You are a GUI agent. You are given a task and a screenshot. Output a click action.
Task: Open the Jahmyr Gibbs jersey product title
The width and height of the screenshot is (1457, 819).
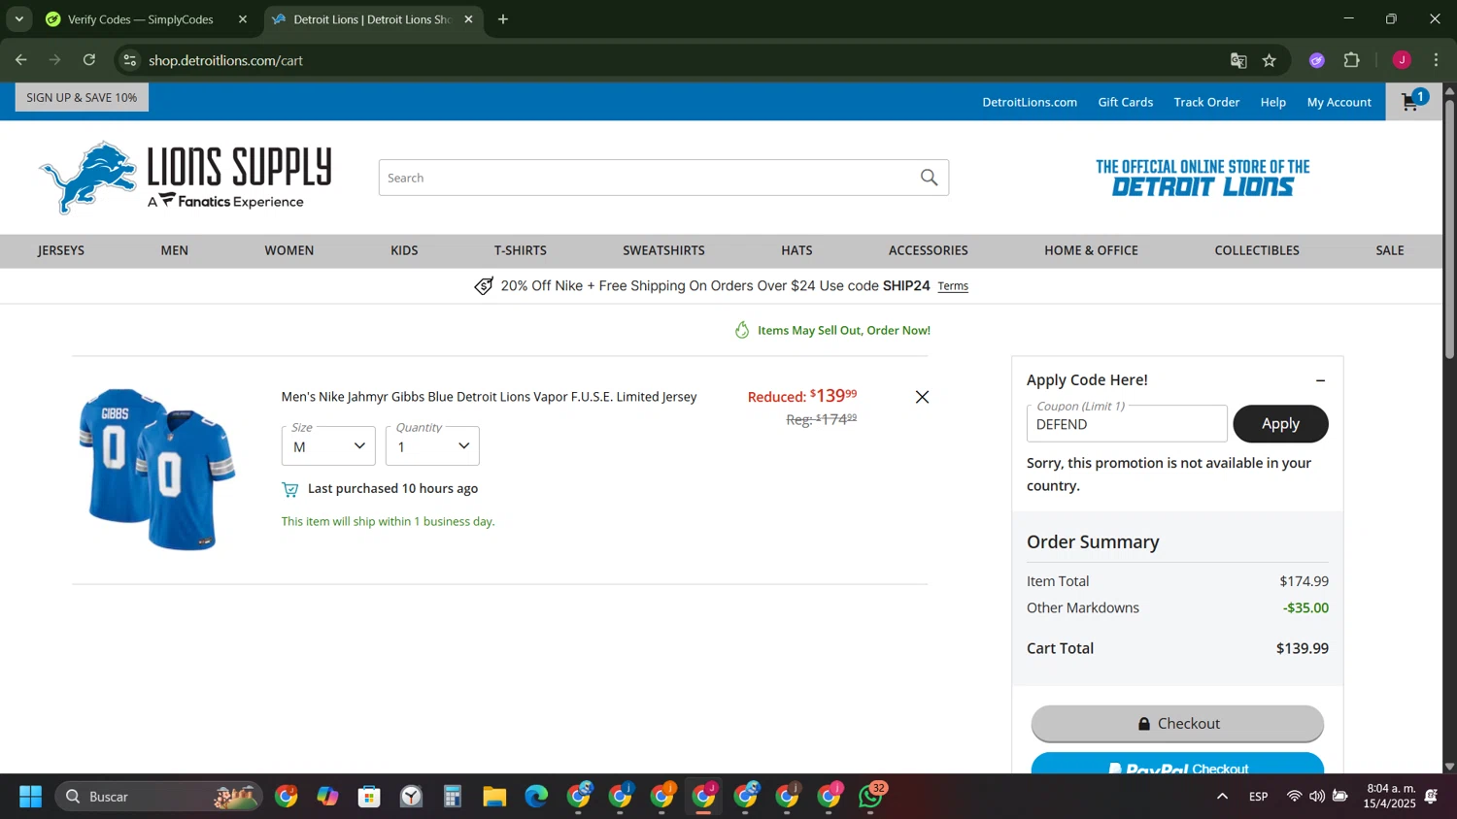pos(489,397)
